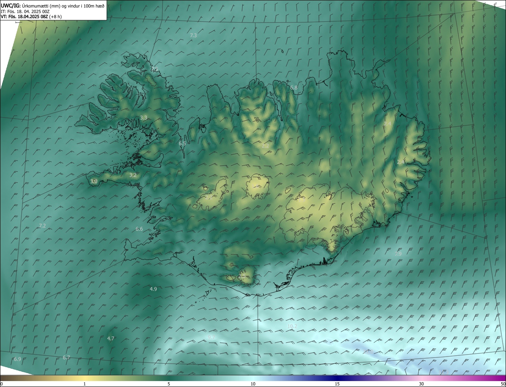This screenshot has width=506, height=387.
Task: Click the 7.3 value label on the map
Action: point(193,36)
